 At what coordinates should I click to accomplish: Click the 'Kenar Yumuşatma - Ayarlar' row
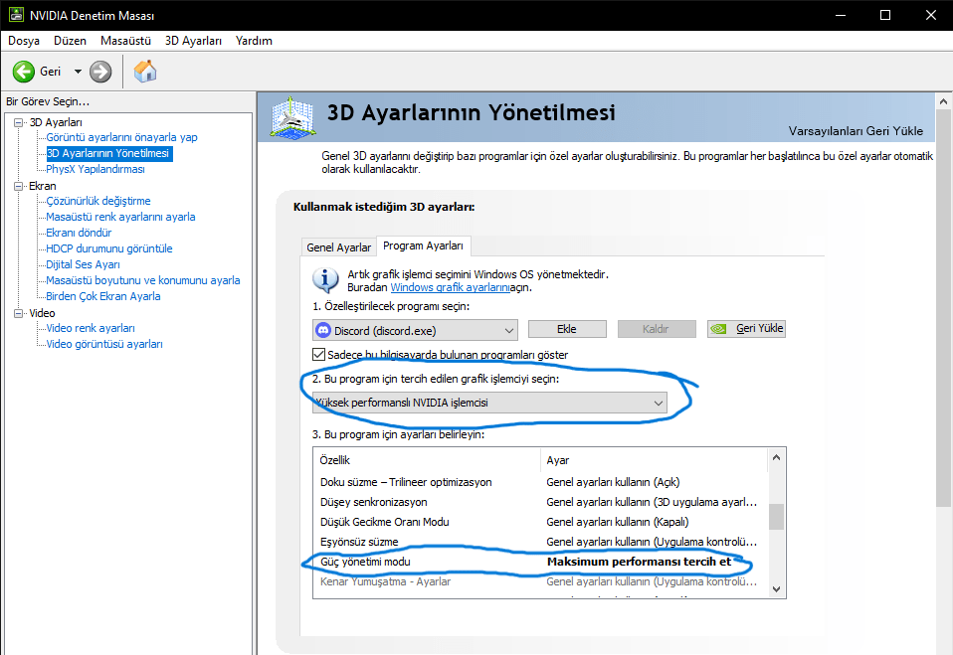pyautogui.click(x=541, y=581)
